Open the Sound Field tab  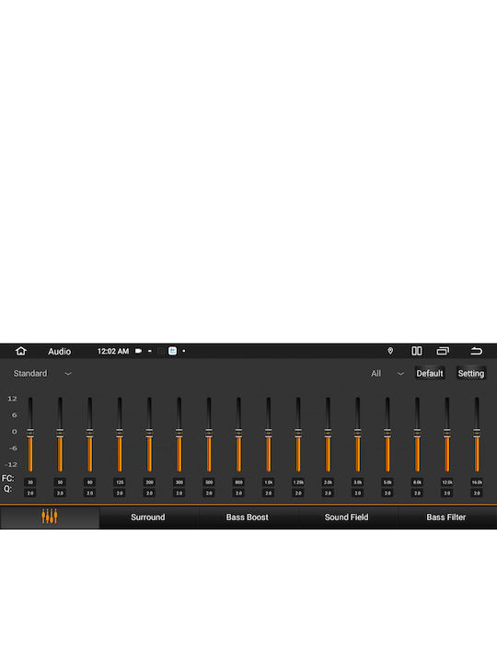click(347, 518)
